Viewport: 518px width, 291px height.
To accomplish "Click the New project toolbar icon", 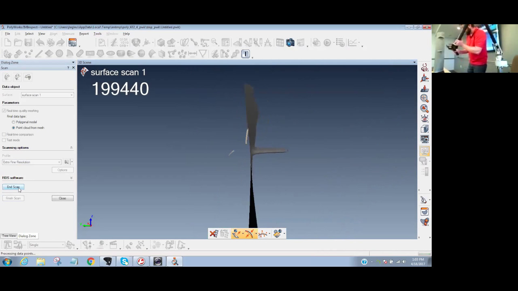I will (8, 42).
